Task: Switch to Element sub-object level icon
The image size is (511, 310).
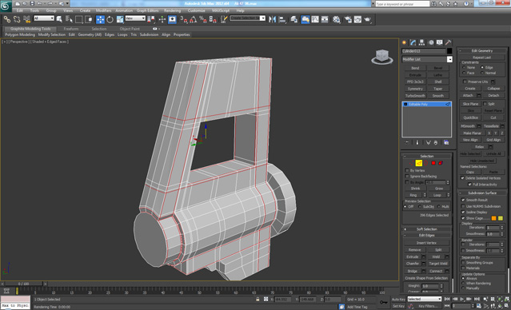Action: tap(441, 163)
